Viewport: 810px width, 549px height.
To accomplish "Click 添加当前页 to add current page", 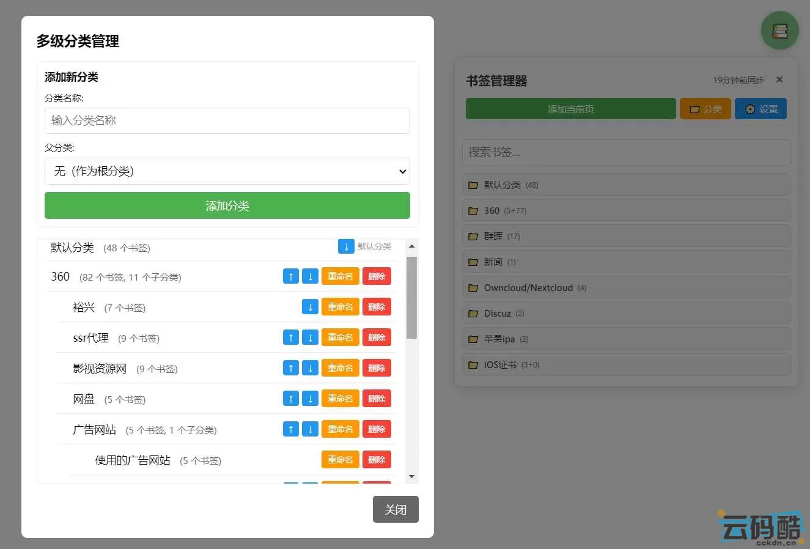I will point(570,108).
